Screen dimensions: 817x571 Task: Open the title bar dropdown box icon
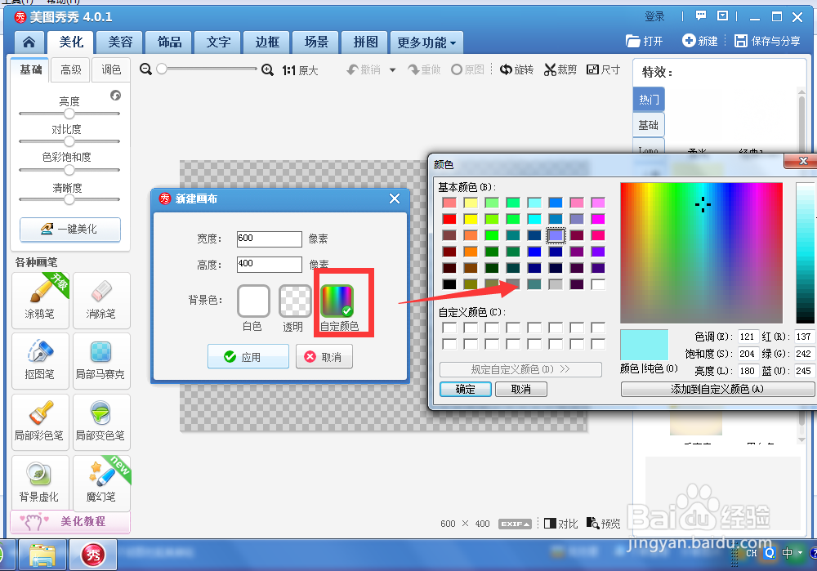pyautogui.click(x=722, y=16)
